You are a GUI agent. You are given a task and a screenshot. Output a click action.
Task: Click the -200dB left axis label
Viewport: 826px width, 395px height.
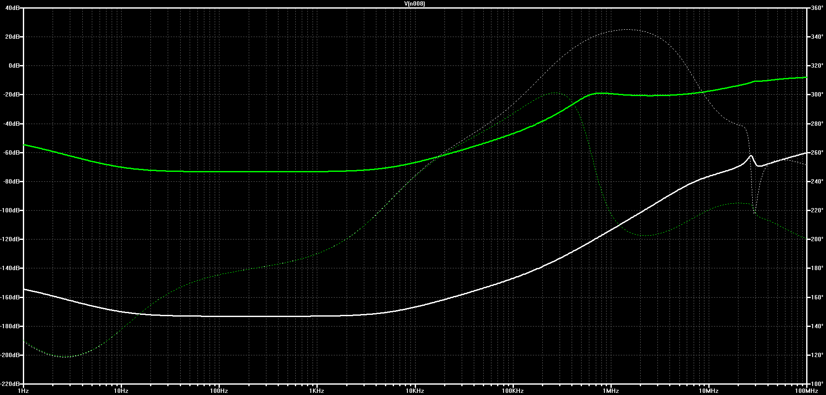click(x=10, y=355)
